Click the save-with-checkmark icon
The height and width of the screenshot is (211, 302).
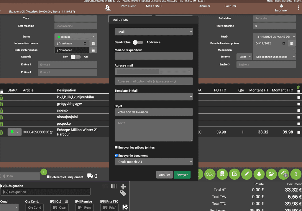(125, 207)
